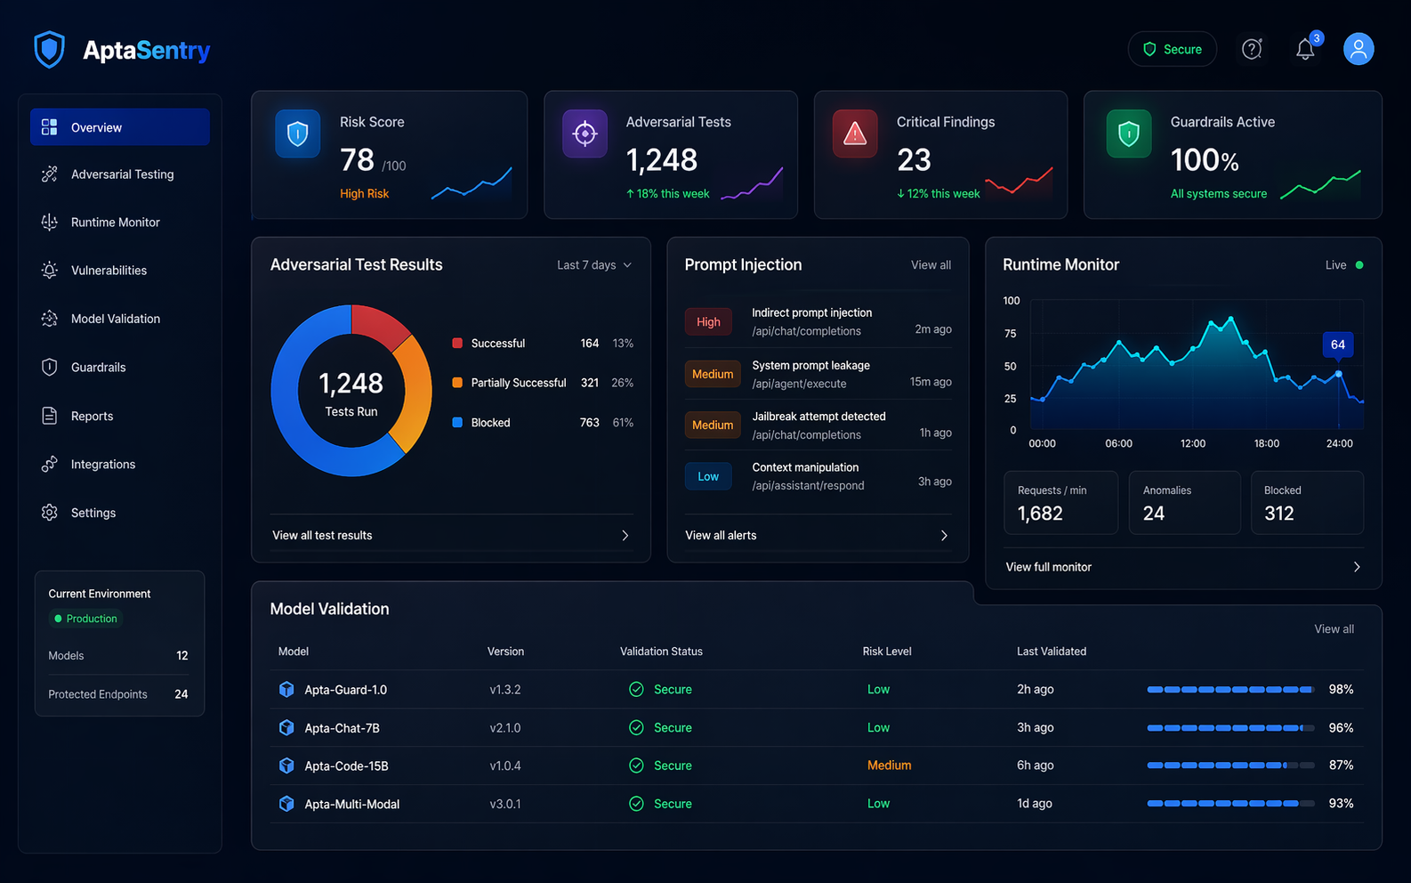Click the Guardrails shield sidebar icon

[50, 367]
